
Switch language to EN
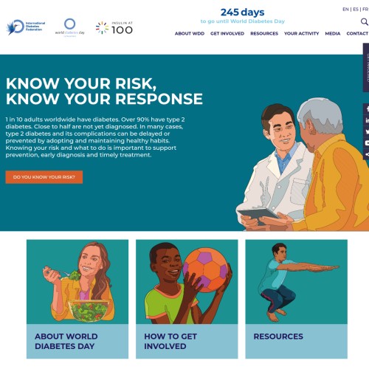point(345,10)
